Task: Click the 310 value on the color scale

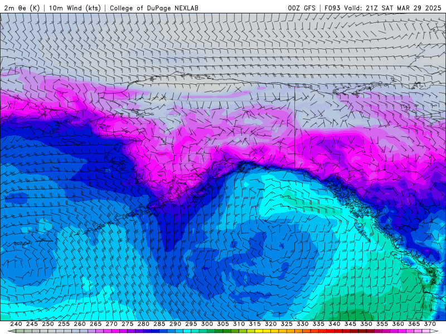Action: [239, 324]
